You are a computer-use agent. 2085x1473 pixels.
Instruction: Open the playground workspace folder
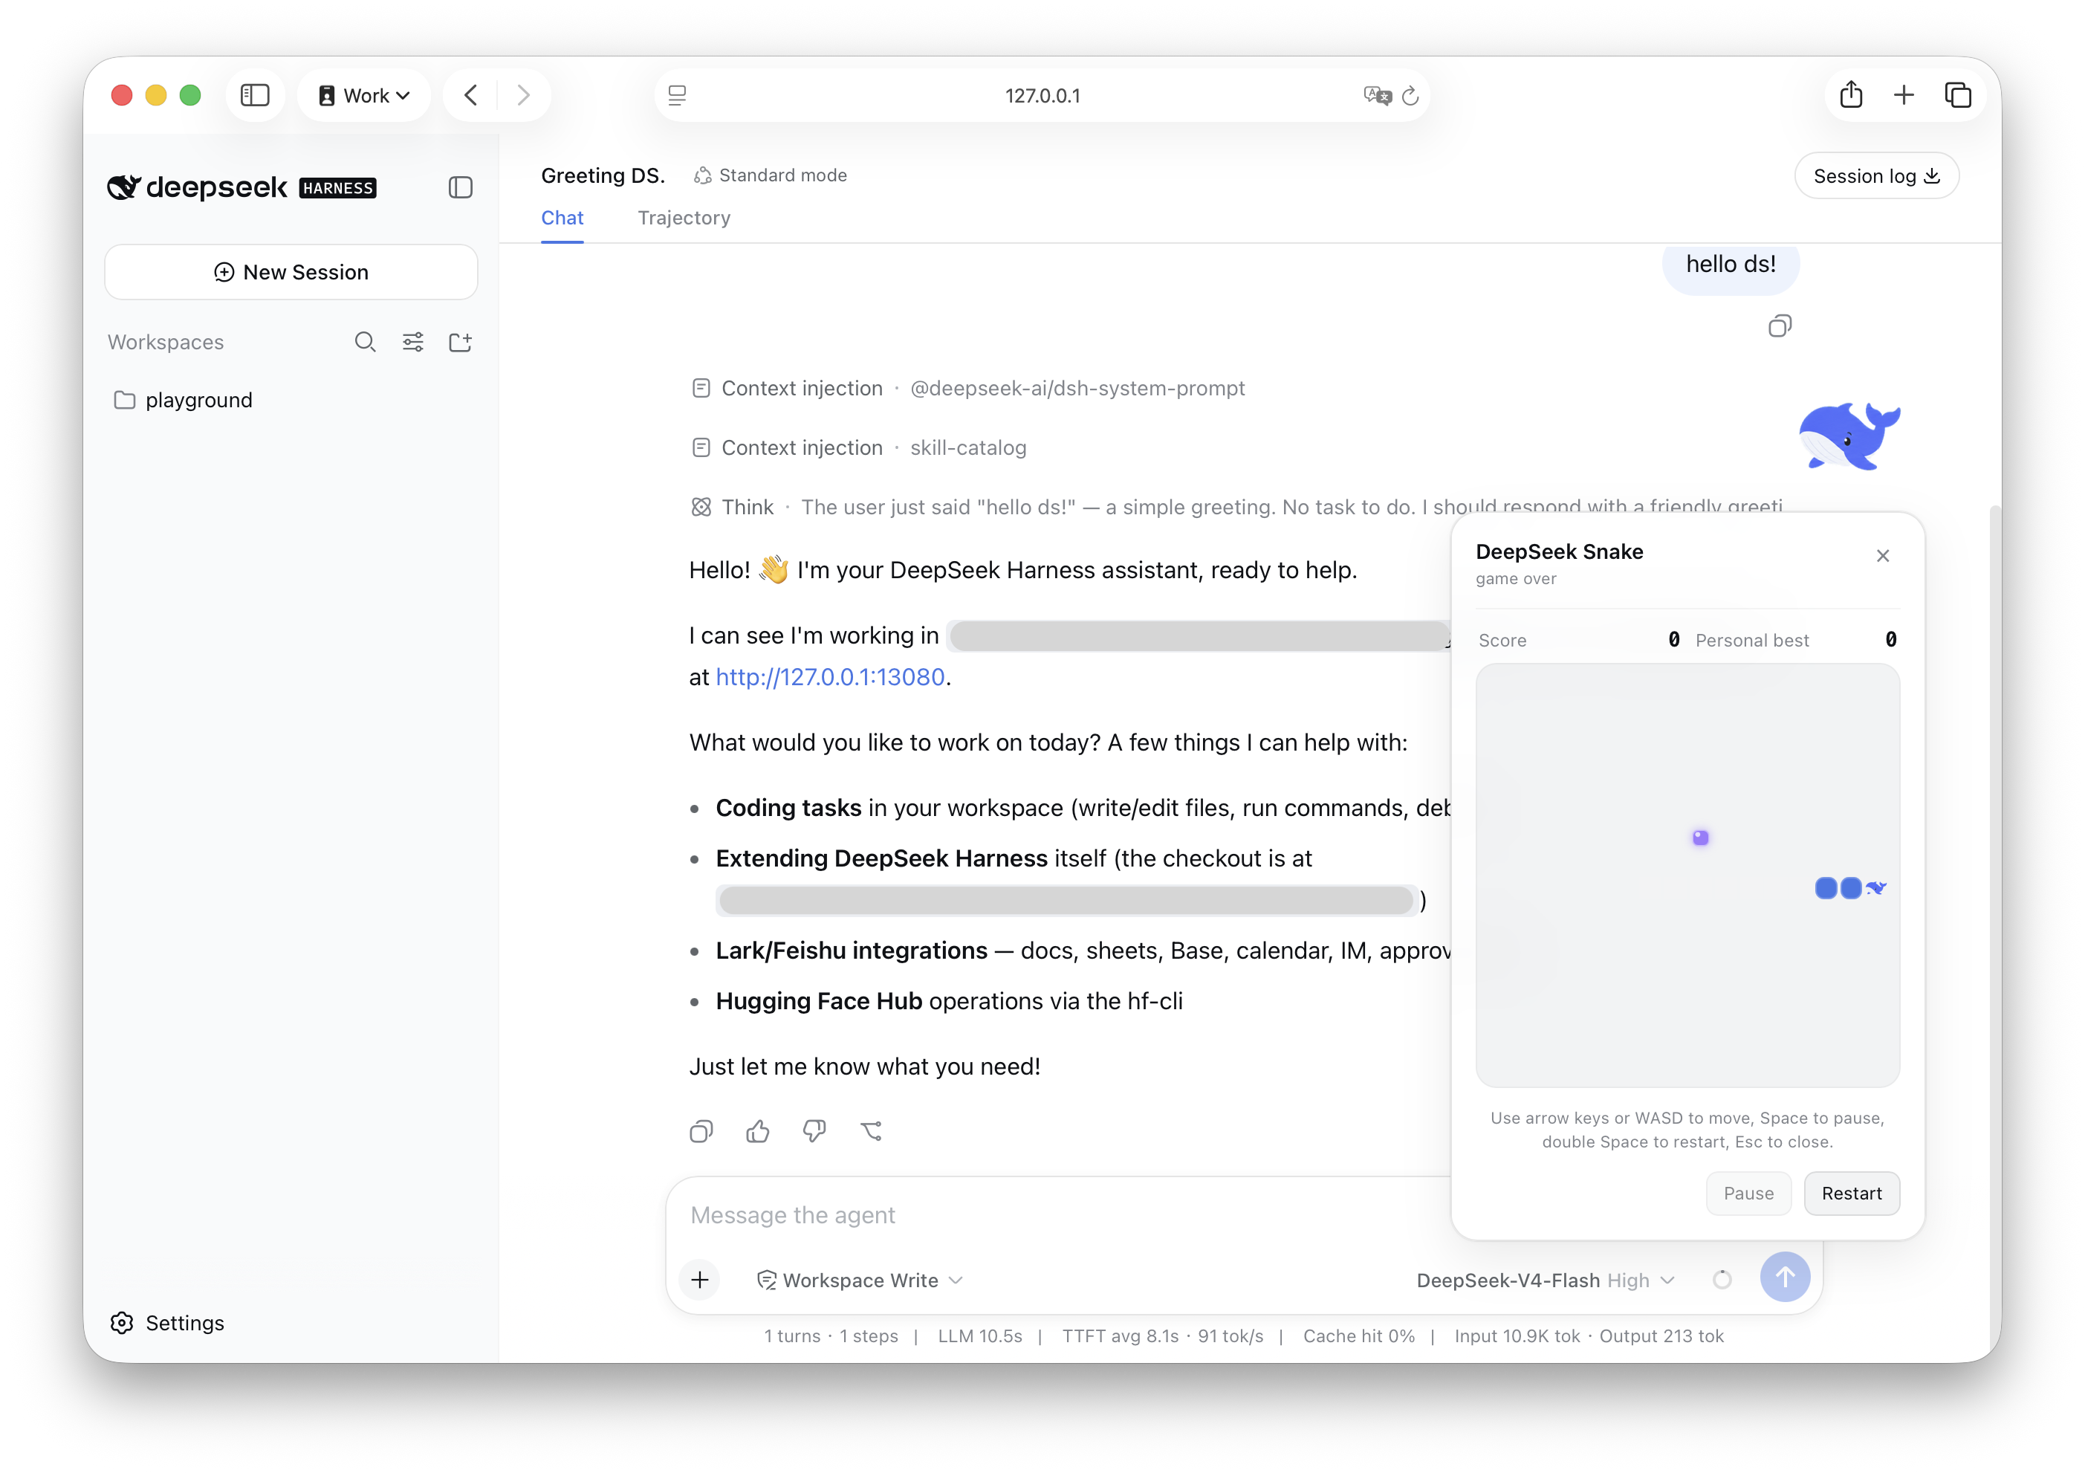click(x=184, y=401)
